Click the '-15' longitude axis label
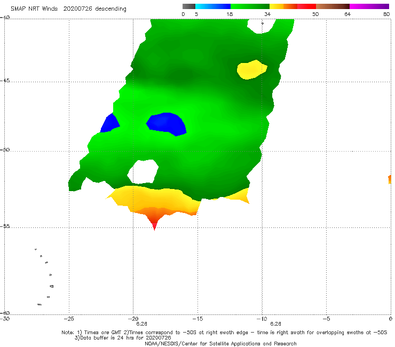Image resolution: width=395 pixels, height=347 pixels. pyautogui.click(x=197, y=319)
